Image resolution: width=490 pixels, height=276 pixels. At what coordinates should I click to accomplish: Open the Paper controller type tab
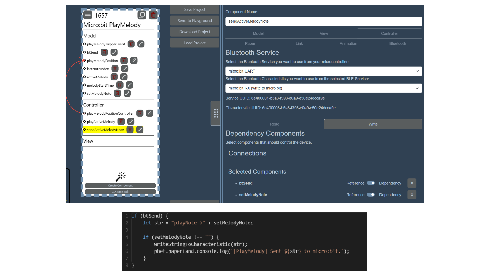point(250,43)
